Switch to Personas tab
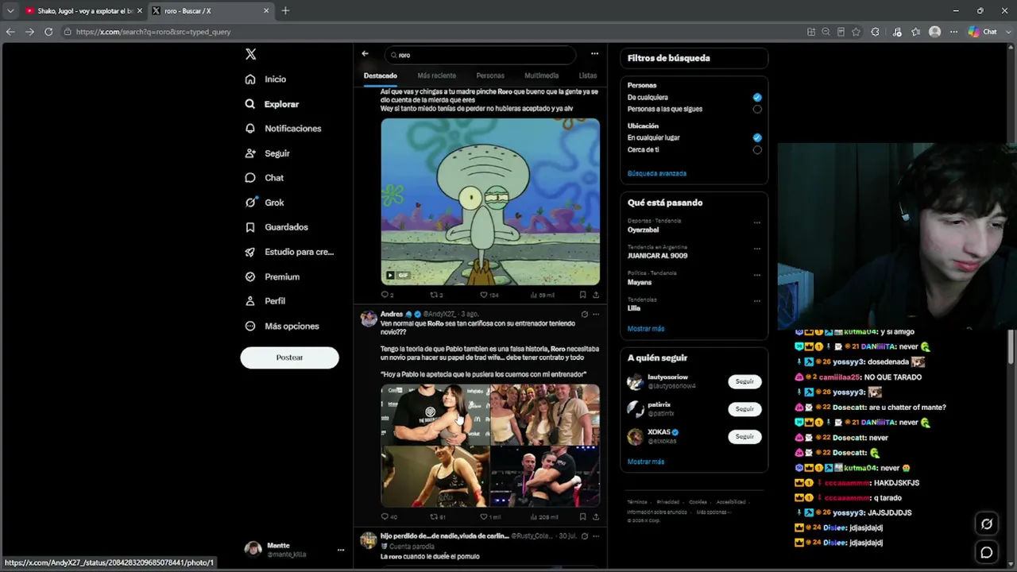 (490, 75)
